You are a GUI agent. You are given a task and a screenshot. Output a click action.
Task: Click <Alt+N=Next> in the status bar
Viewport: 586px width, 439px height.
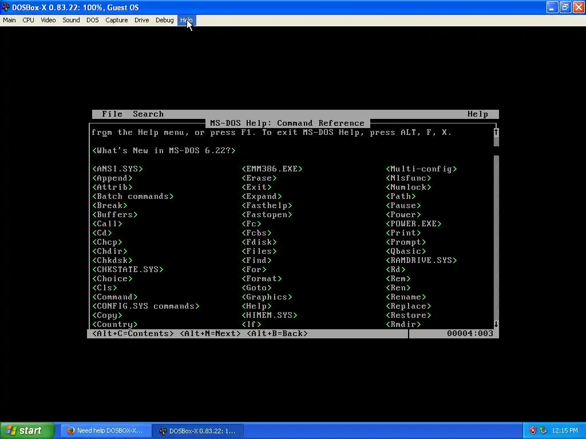click(210, 333)
